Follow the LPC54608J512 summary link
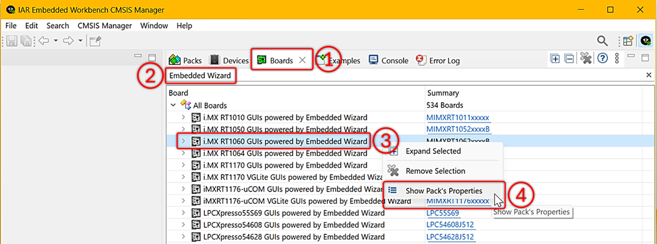 tap(450, 225)
